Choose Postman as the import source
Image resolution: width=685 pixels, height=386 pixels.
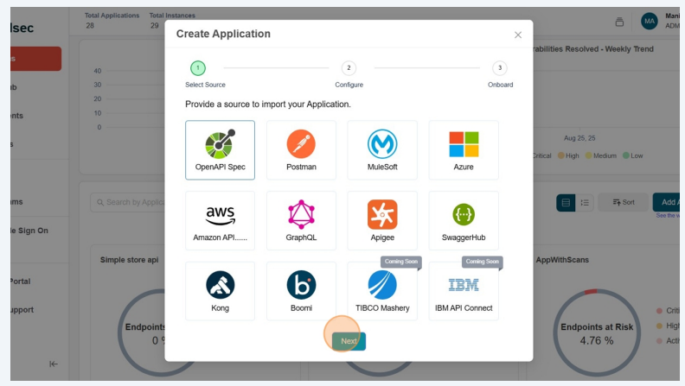click(301, 150)
